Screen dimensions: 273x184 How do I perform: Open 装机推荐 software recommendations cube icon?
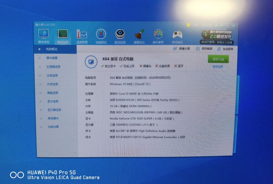pyautogui.click(x=158, y=36)
